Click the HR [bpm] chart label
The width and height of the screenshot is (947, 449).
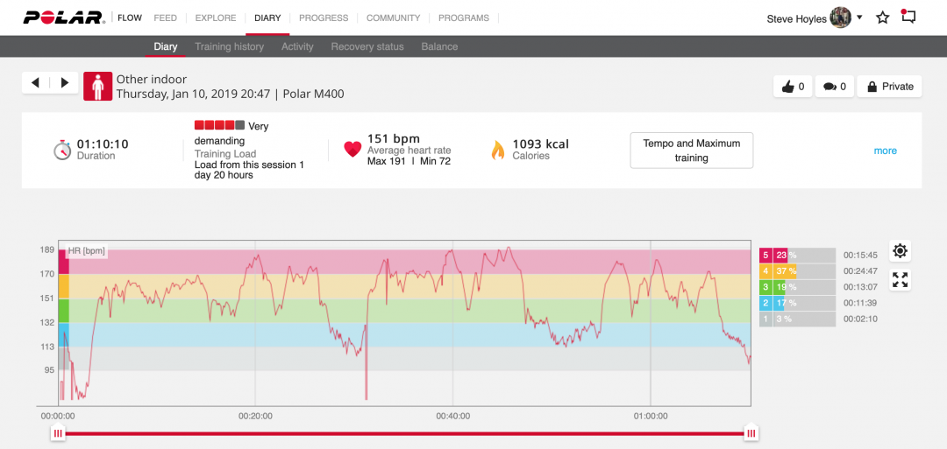(87, 250)
